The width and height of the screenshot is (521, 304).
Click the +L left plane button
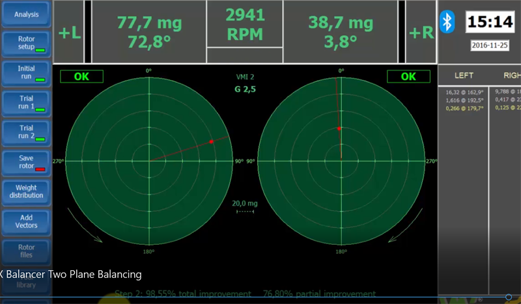click(x=70, y=32)
